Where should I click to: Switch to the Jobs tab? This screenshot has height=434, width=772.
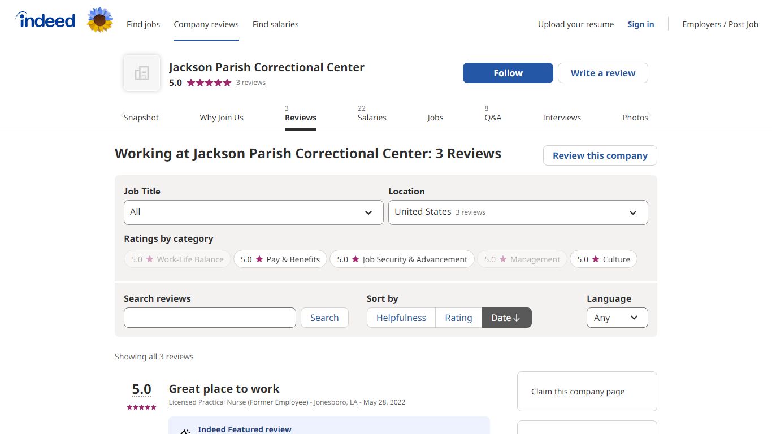pyautogui.click(x=435, y=118)
